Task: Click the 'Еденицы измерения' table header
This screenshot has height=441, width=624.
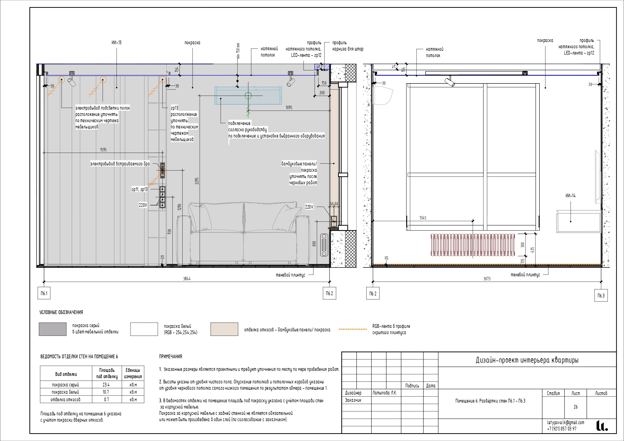Action: (x=133, y=373)
